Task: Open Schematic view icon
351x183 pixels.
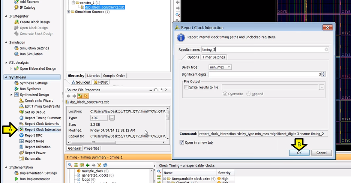Action: click(x=21, y=159)
